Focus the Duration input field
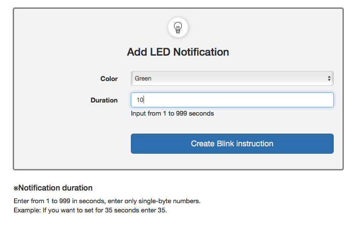 (232, 100)
